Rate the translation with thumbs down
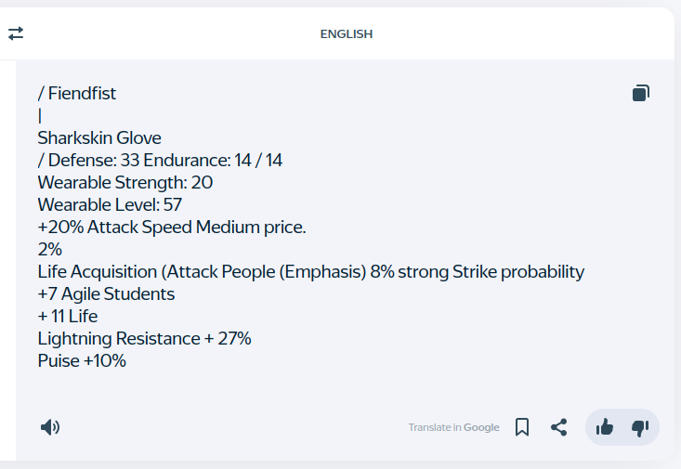The width and height of the screenshot is (681, 469). tap(640, 428)
